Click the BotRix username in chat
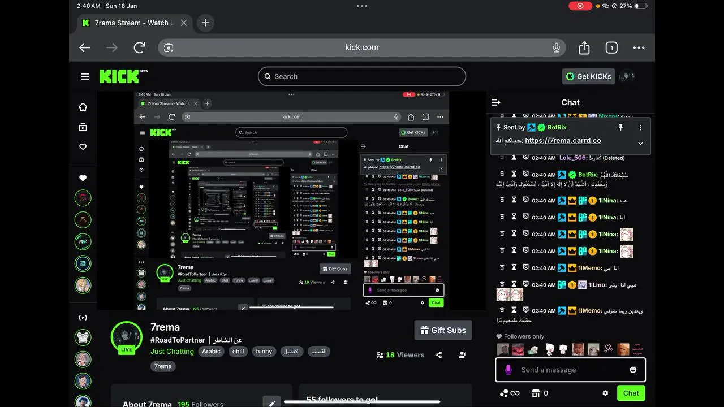Screen dimensions: 724x407 [588, 175]
